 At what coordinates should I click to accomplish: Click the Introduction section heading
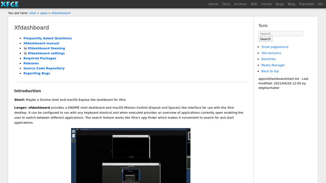[x=28, y=91]
